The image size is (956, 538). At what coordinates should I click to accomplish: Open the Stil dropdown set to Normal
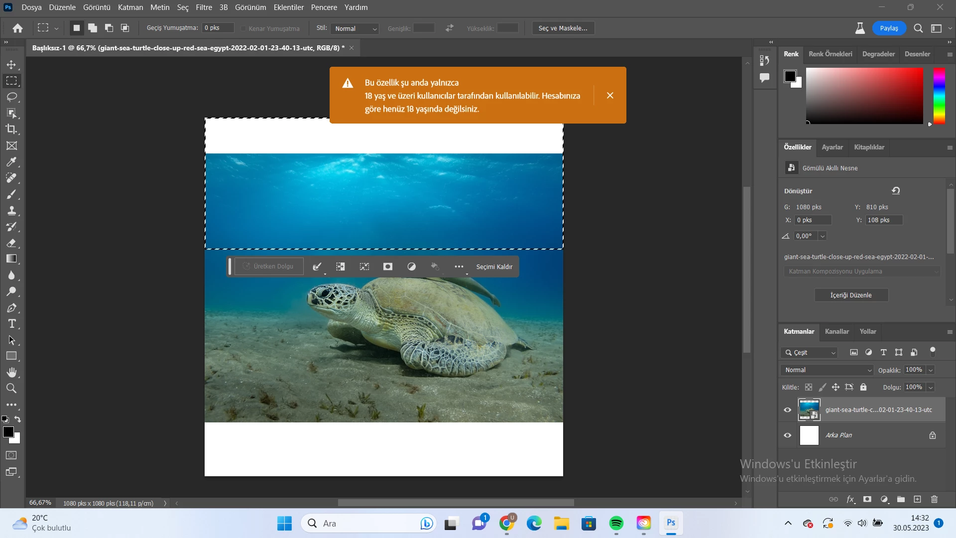pyautogui.click(x=356, y=28)
